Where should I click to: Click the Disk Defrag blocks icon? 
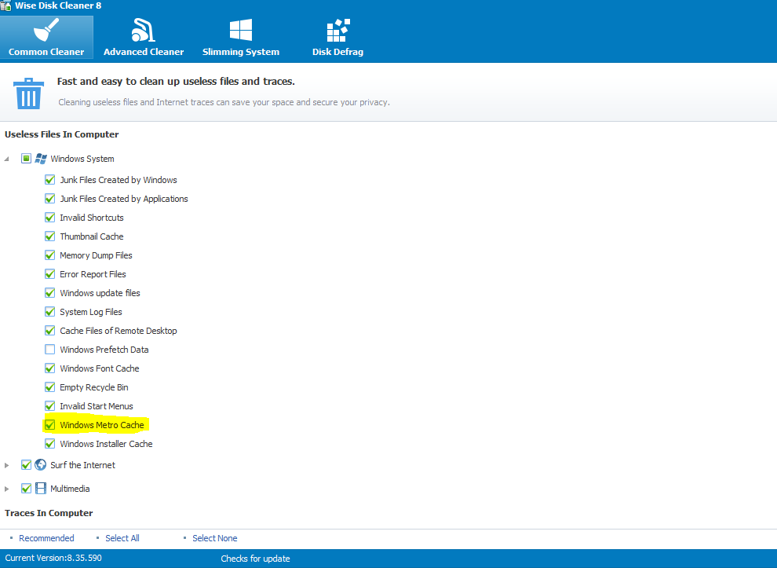[337, 30]
